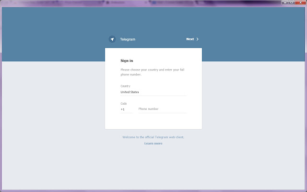This screenshot has width=307, height=192.
Task: Minimize the window
Action: pyautogui.click(x=285, y=2)
